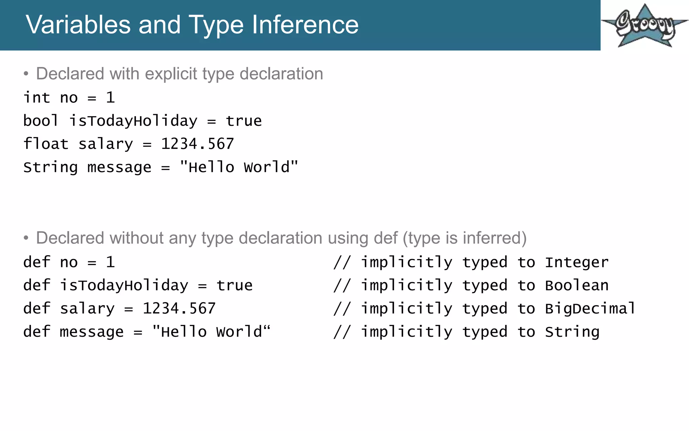Image resolution: width=689 pixels, height=431 pixels.
Task: Click the line 'String message = "Hello World"'
Action: (x=161, y=167)
